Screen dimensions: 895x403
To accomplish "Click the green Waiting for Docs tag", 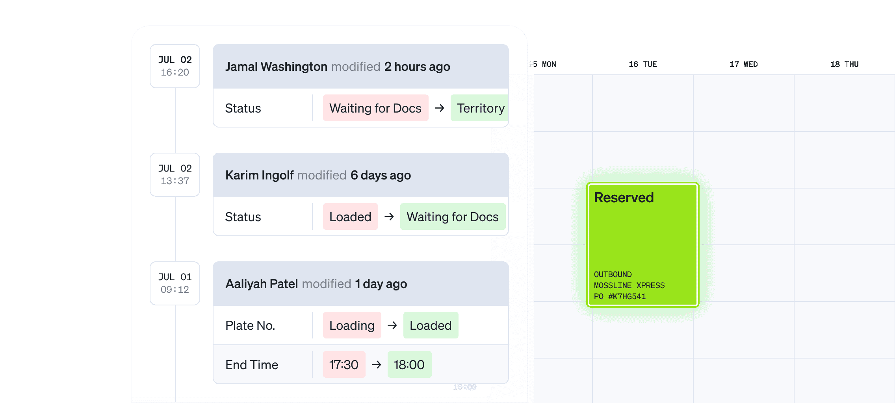I will [x=453, y=216].
